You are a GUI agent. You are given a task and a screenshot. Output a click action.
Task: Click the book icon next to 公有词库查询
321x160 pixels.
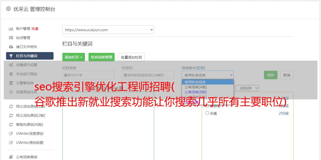pos(11,157)
